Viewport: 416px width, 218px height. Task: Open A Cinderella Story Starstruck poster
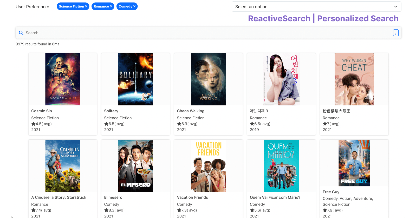point(63,166)
